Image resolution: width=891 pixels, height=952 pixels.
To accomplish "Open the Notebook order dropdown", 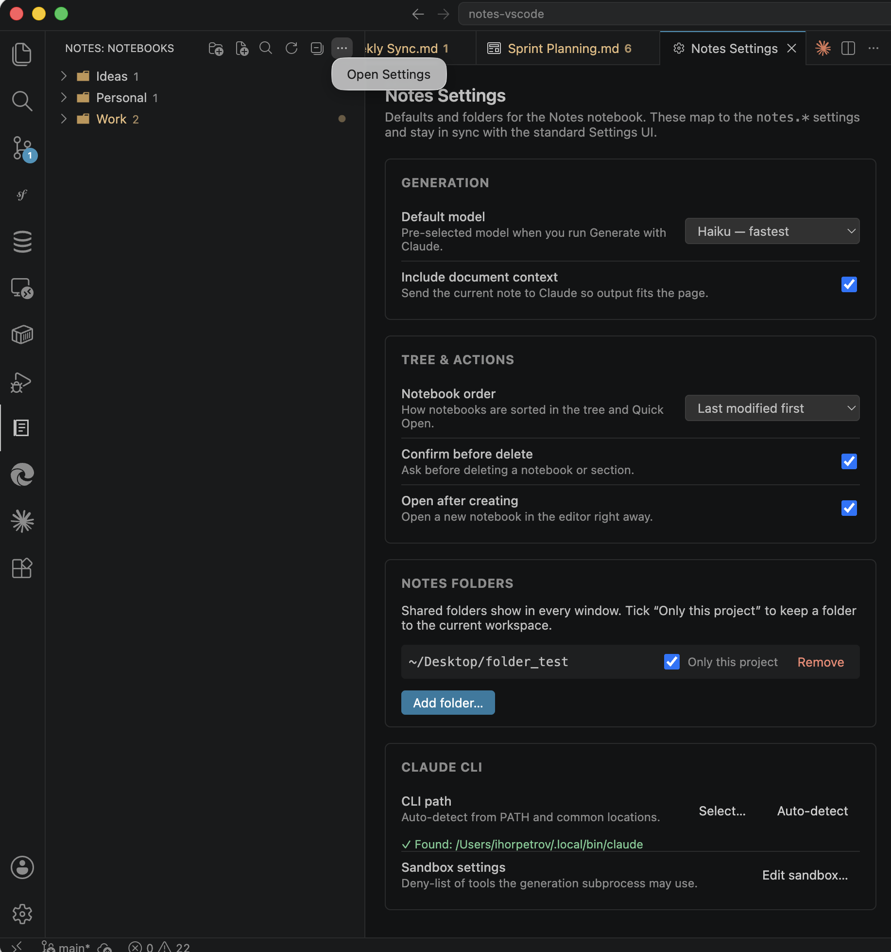I will click(x=772, y=408).
